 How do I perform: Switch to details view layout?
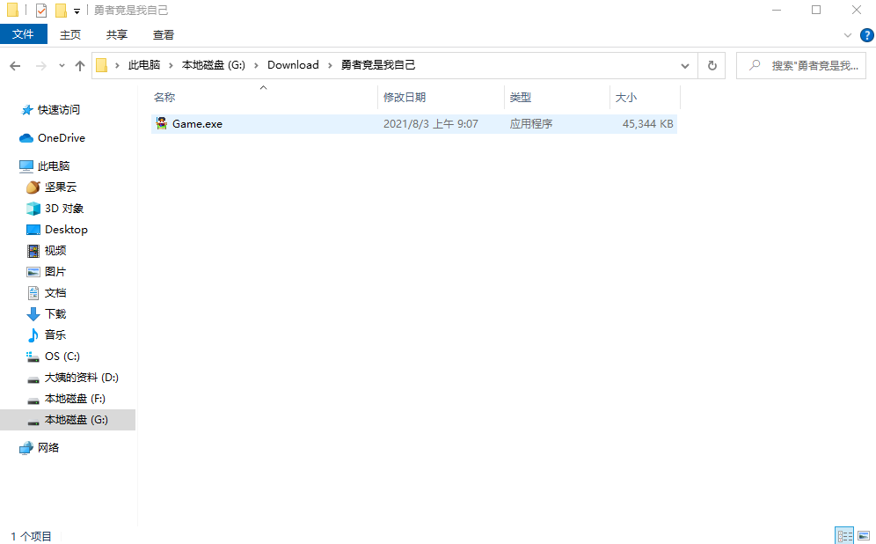point(844,535)
